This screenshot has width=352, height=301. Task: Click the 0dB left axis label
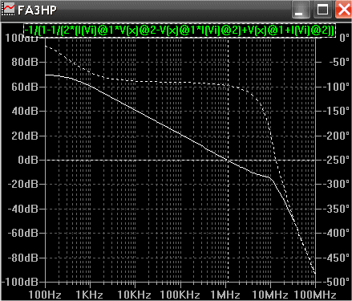tap(28, 160)
